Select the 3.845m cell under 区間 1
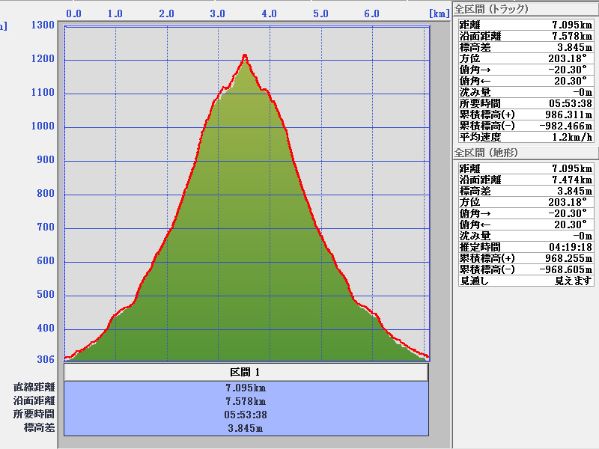599x449 pixels. [246, 428]
